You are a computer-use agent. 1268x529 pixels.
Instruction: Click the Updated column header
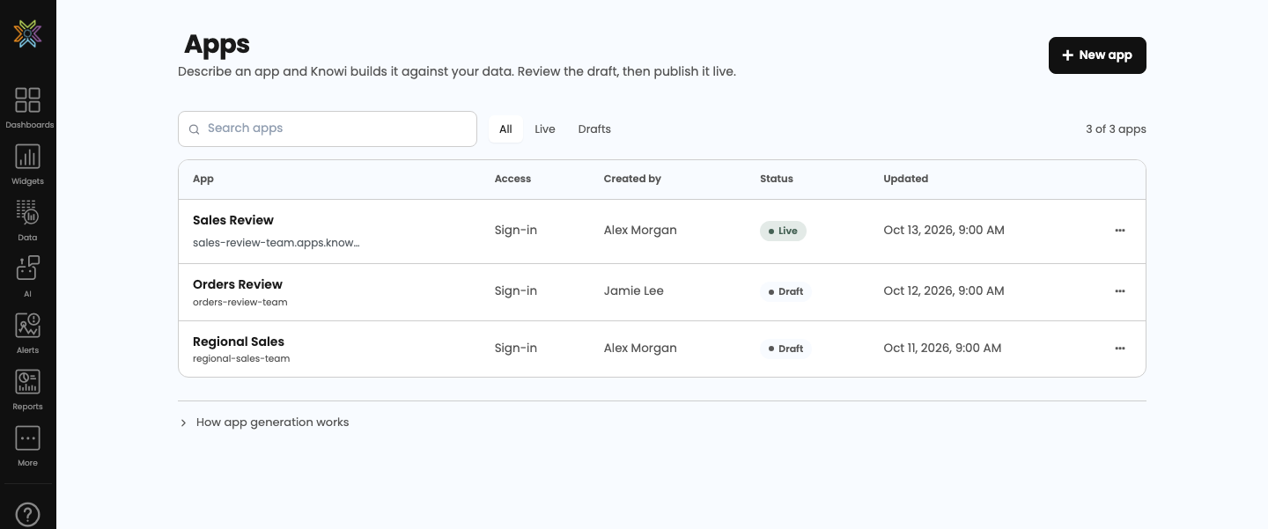pos(906,179)
